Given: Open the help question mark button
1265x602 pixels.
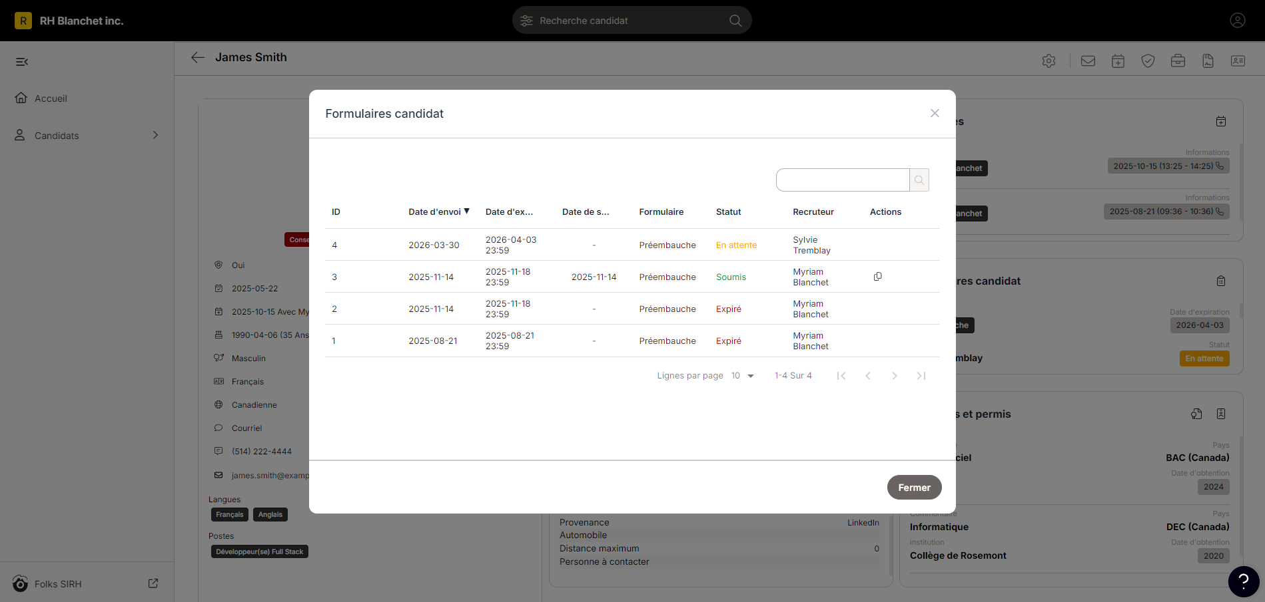Looking at the screenshot, I should tap(1243, 581).
